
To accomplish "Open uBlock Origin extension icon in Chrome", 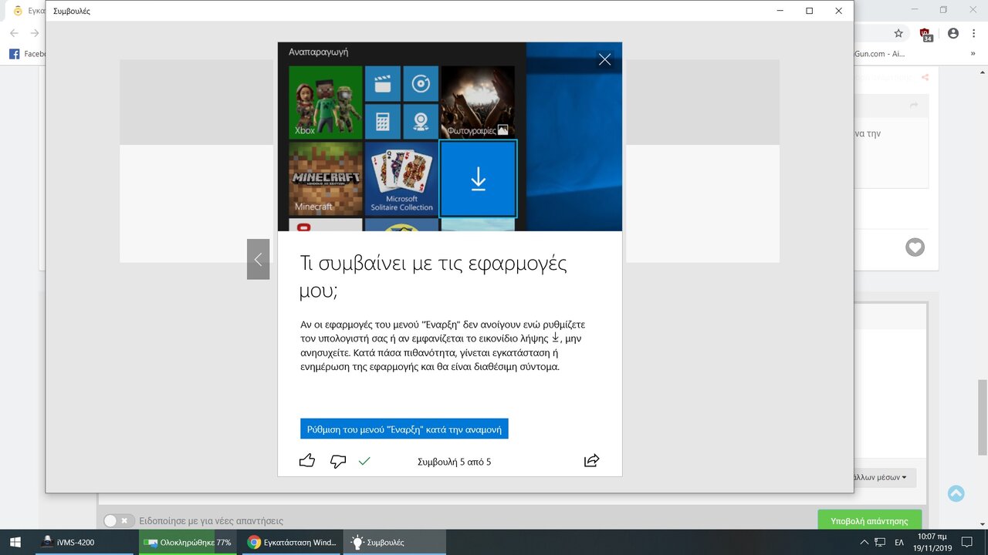I will tap(925, 34).
